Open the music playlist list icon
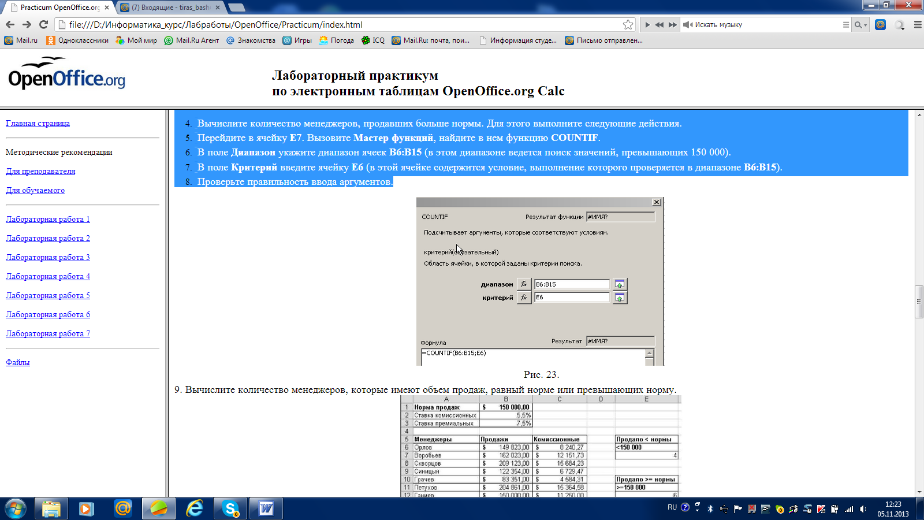This screenshot has height=520, width=924. [845, 25]
